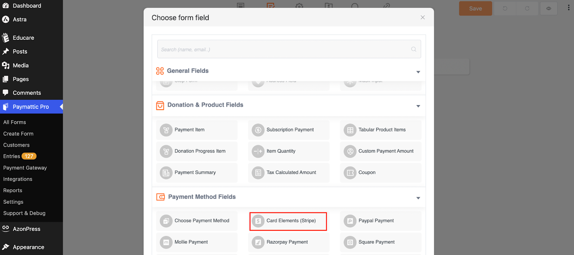Click the Posts pin icon
Image resolution: width=574 pixels, height=255 pixels.
(5, 52)
